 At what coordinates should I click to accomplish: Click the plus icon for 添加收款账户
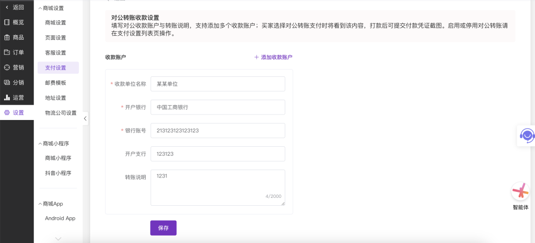(x=257, y=58)
